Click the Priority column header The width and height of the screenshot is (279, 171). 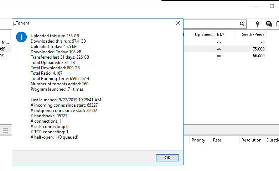pos(198,140)
